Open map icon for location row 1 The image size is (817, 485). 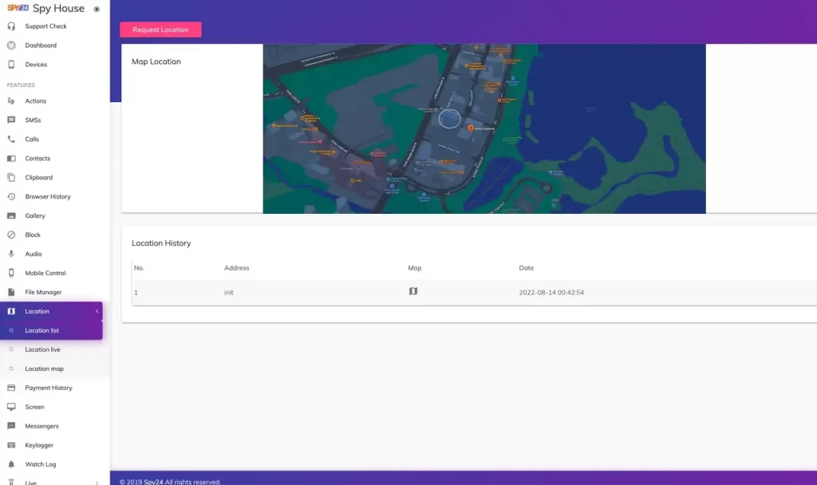[413, 291]
